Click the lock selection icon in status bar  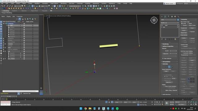[109, 102]
